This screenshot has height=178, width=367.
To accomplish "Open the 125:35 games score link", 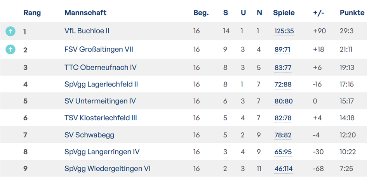I will pos(284,31).
